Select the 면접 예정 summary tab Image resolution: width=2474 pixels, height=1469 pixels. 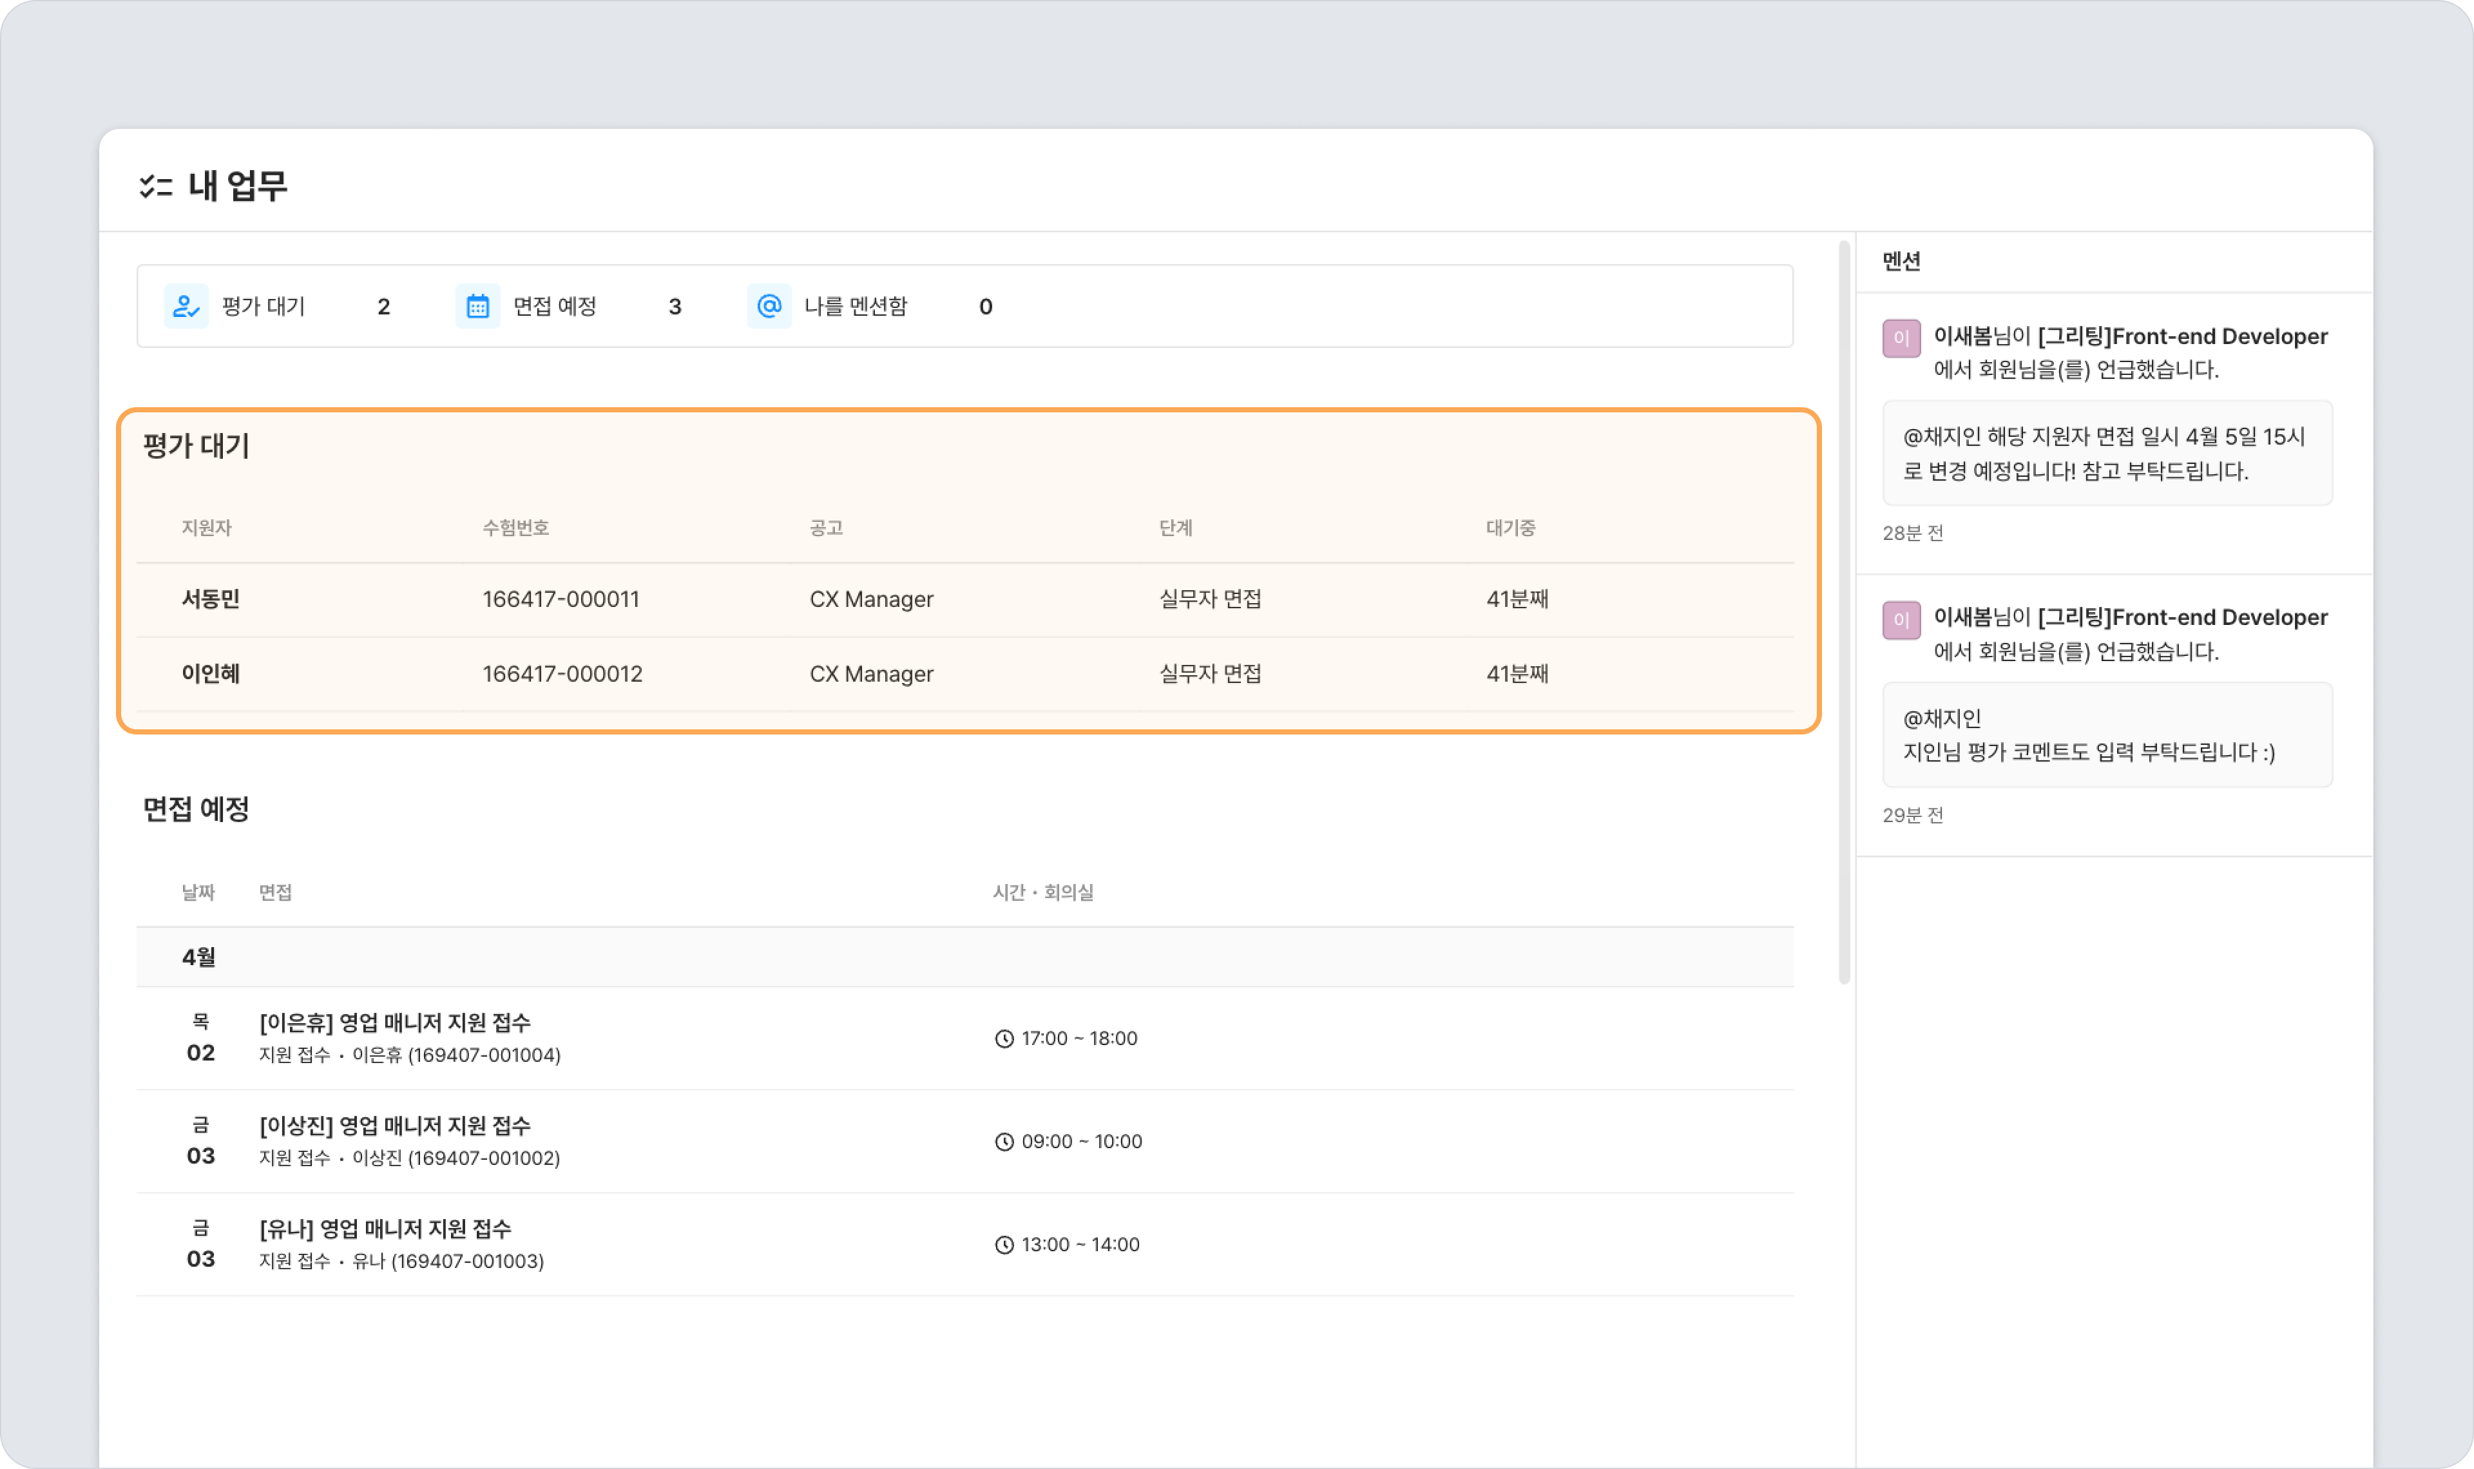[x=554, y=307]
